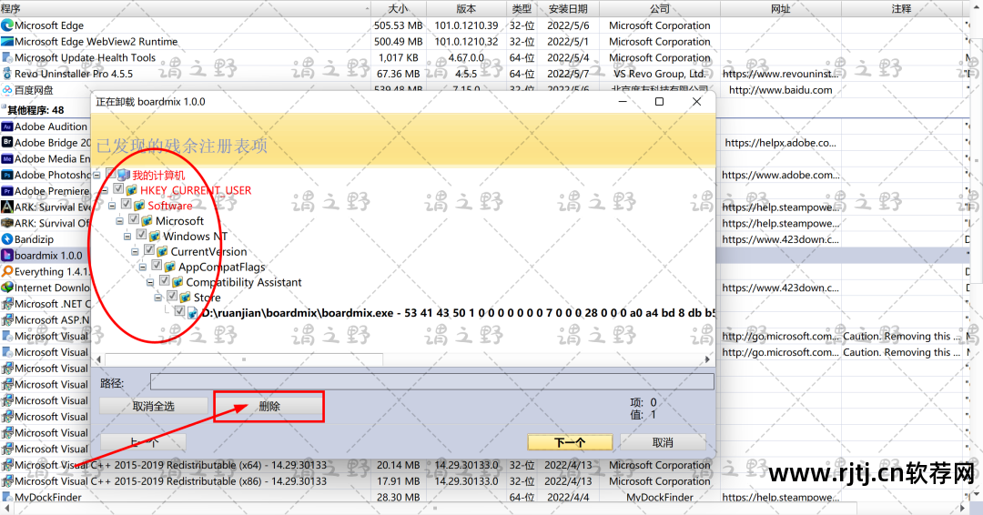
Task: Click the Microsoft Update Health Tools icon
Action: pyautogui.click(x=7, y=57)
